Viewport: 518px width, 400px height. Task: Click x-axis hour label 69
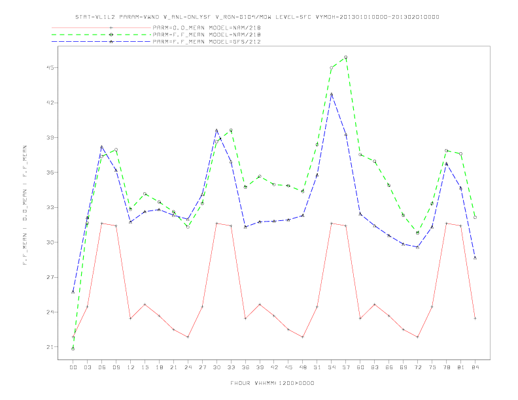coord(404,367)
